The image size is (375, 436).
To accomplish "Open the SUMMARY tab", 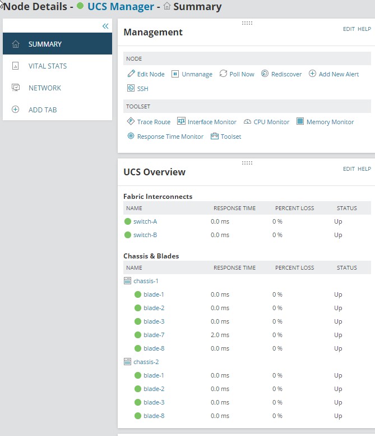I will tap(57, 44).
